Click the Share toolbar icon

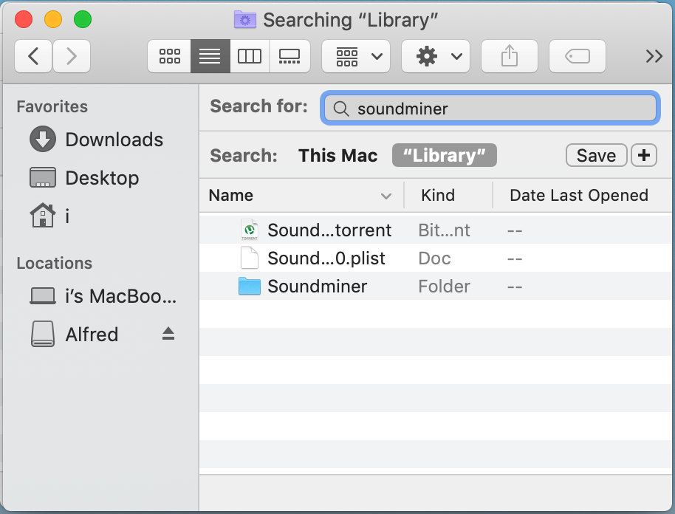pos(510,56)
